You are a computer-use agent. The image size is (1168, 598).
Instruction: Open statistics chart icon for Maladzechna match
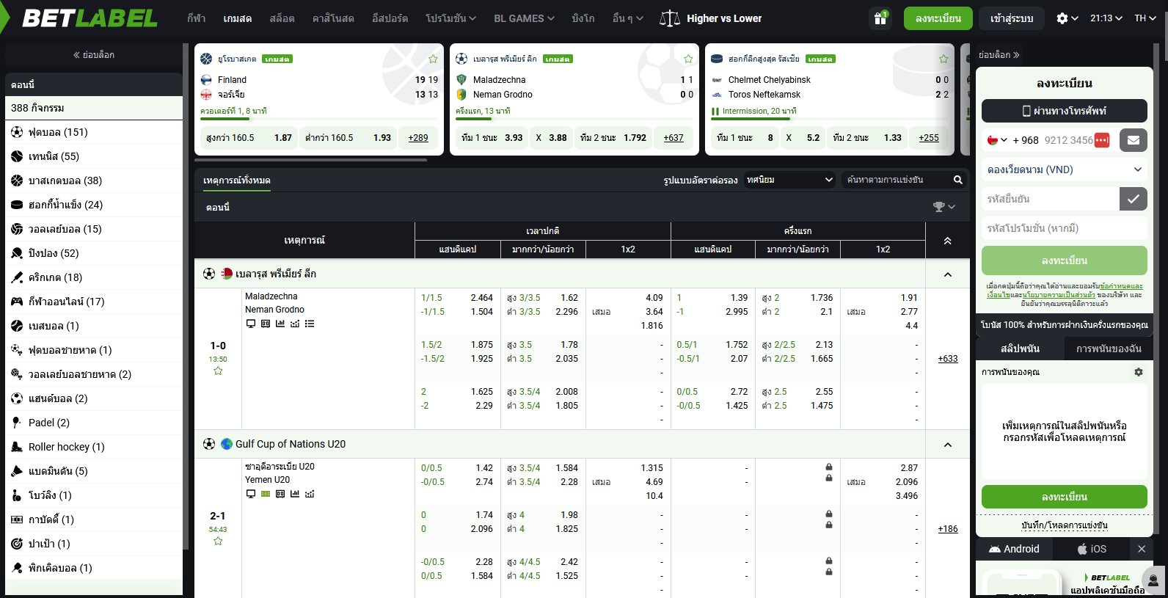click(280, 324)
